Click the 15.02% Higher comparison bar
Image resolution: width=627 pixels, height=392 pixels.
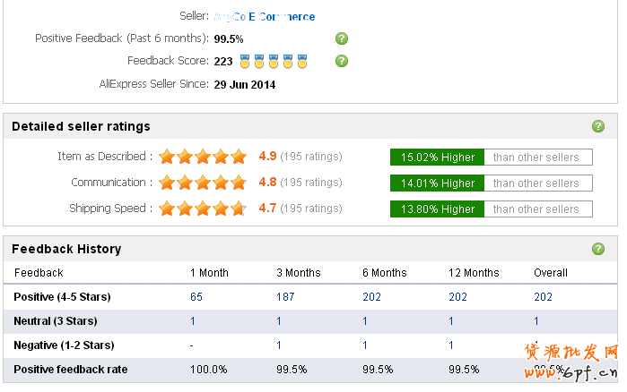[438, 158]
